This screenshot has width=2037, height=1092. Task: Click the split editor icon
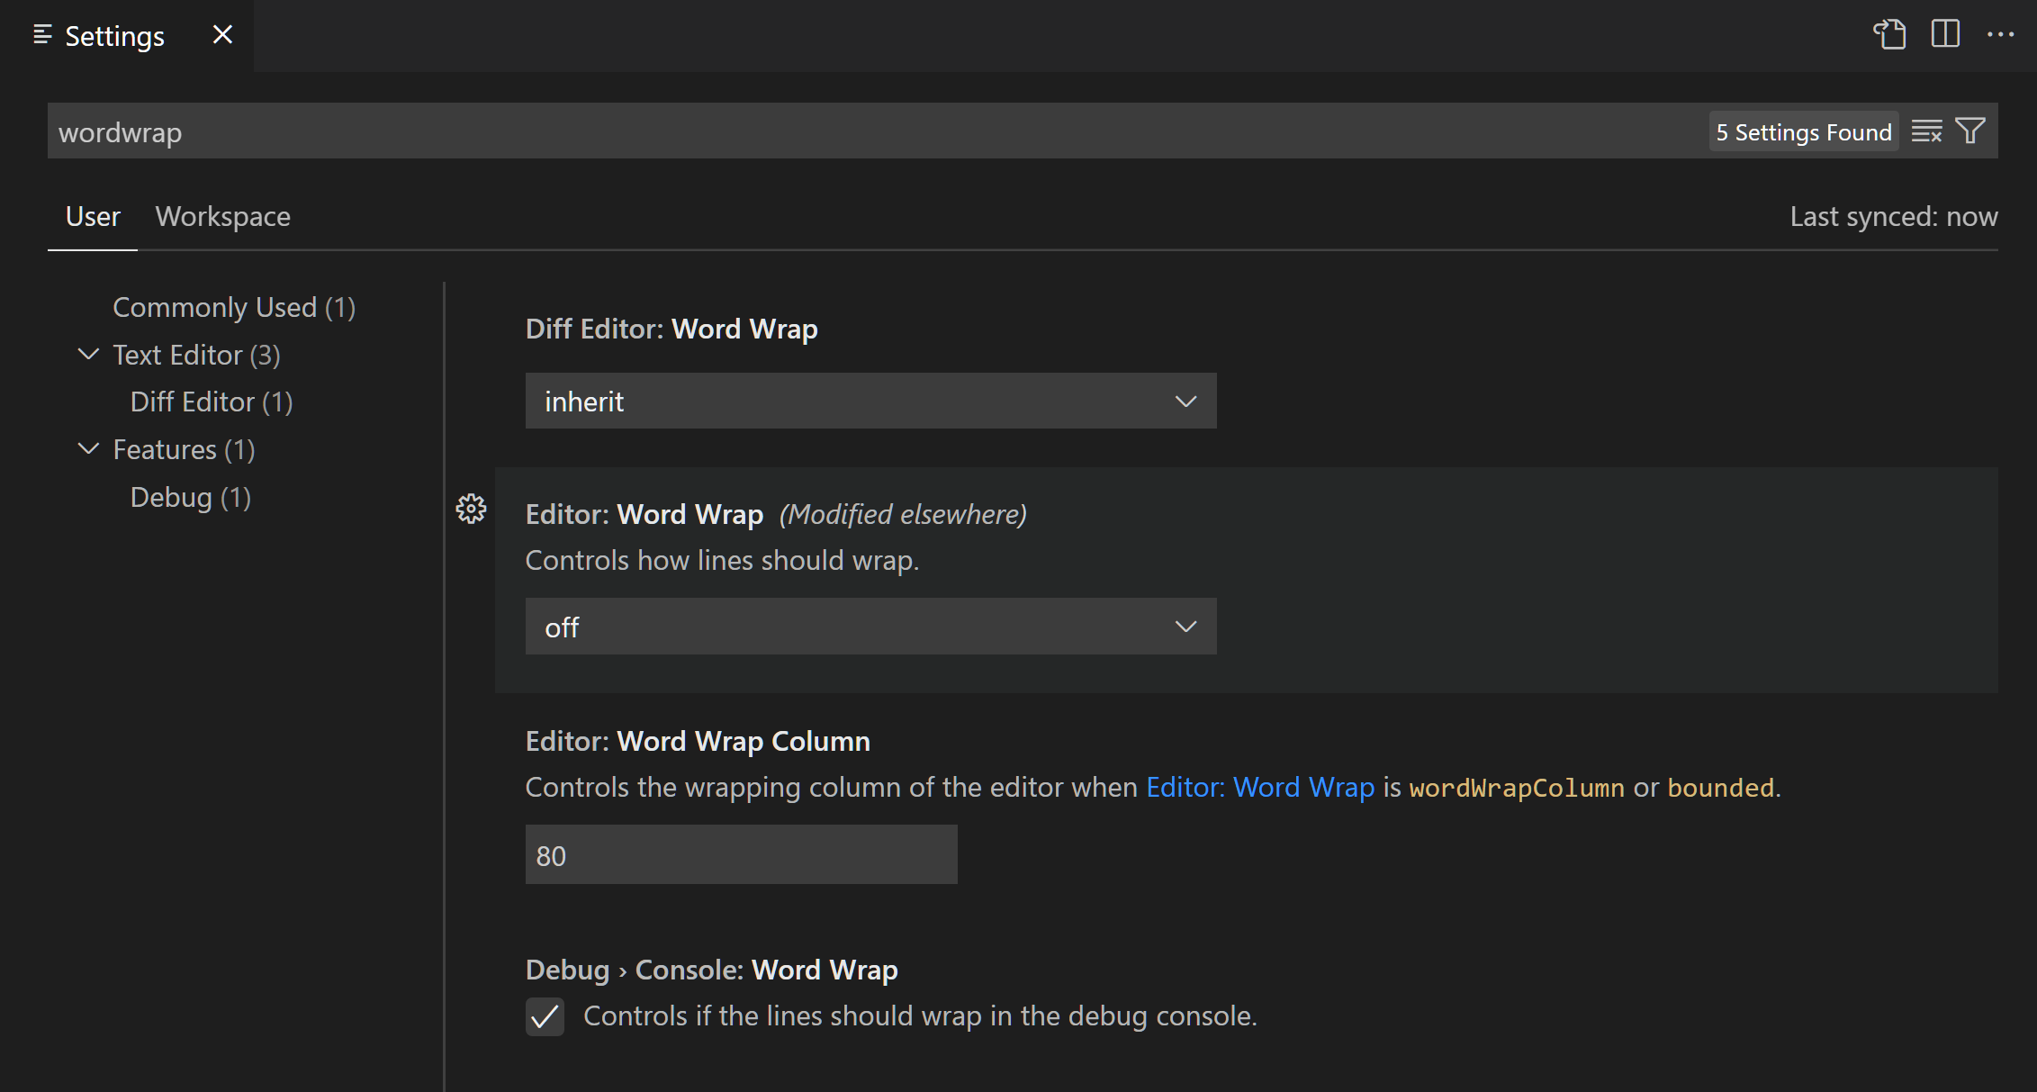(x=1945, y=35)
